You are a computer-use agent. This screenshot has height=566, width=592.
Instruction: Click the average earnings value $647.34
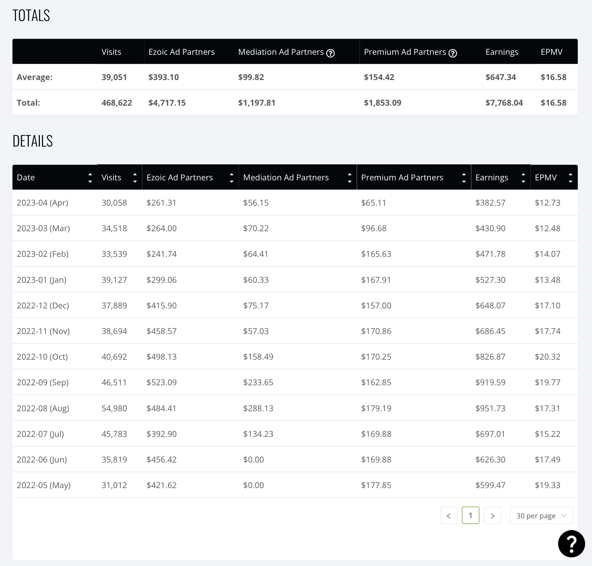pos(501,77)
